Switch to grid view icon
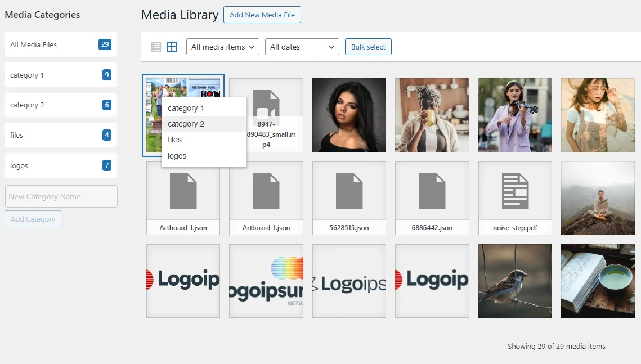This screenshot has height=364, width=641. (172, 47)
